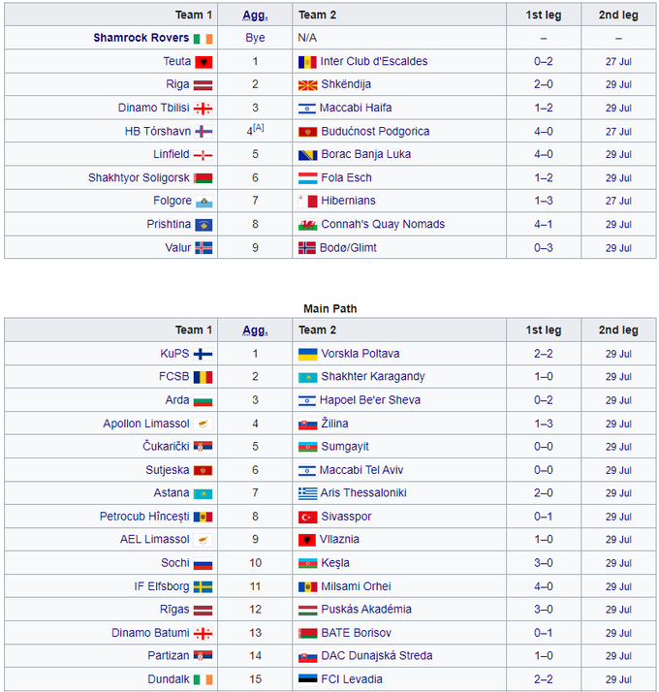Click the Norwegian flag beside Bodø/Glimt
The height and width of the screenshot is (692, 659).
(x=307, y=247)
